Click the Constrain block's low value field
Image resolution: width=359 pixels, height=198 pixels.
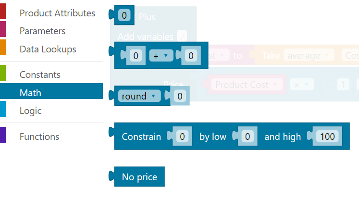[x=248, y=136]
